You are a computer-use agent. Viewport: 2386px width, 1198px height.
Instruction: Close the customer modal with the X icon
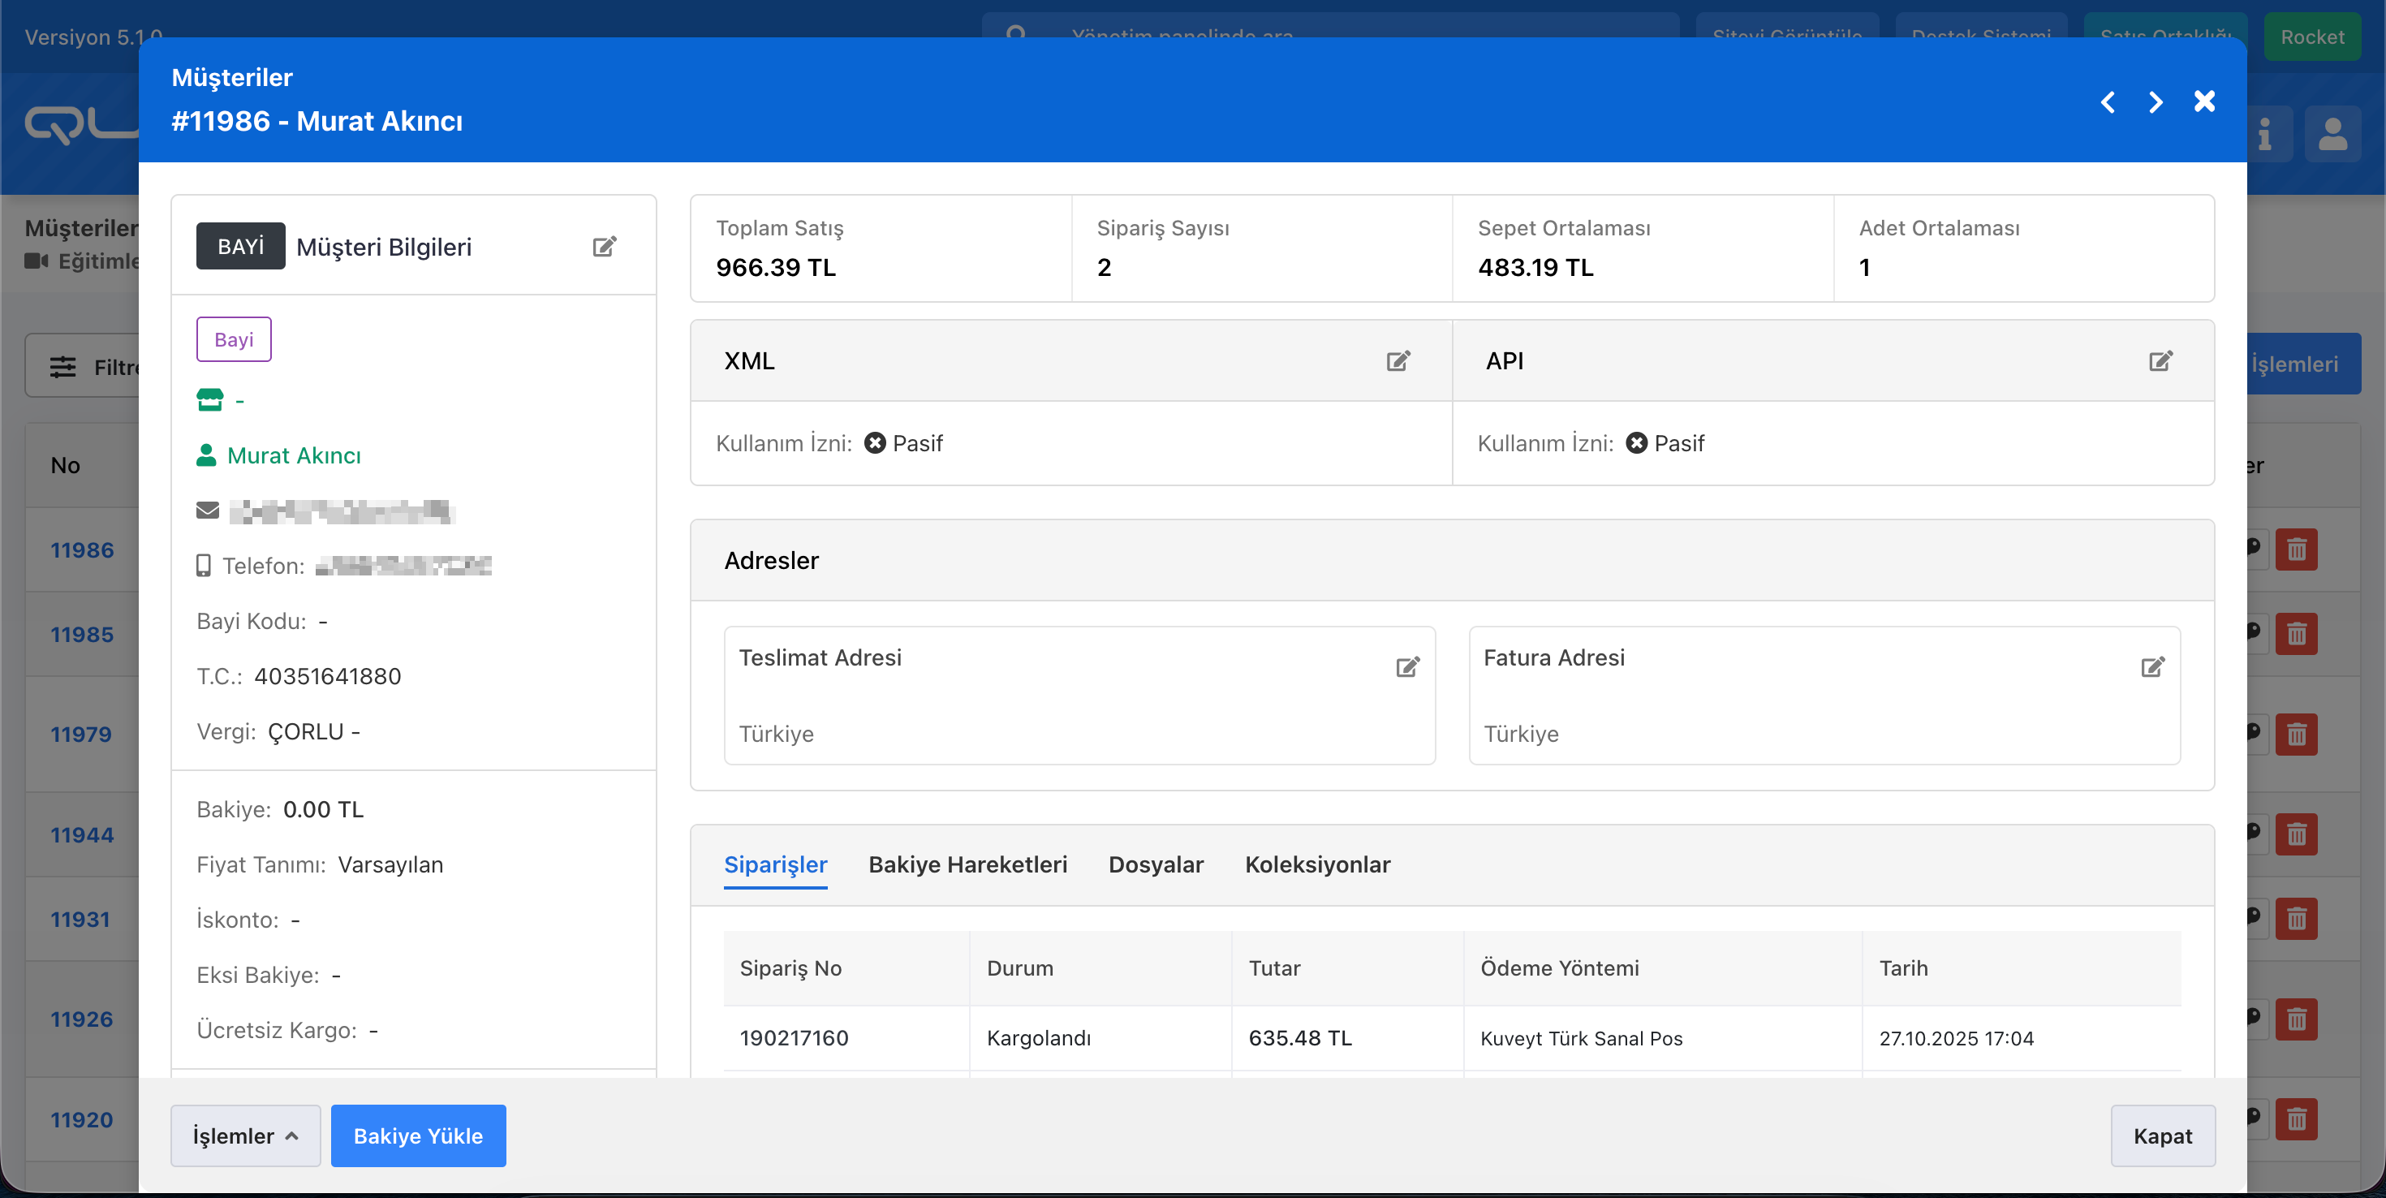pos(2204,101)
